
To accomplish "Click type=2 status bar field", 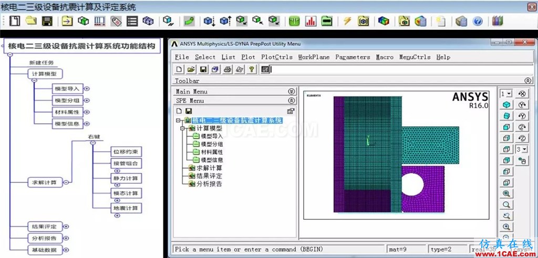I will (x=447, y=250).
